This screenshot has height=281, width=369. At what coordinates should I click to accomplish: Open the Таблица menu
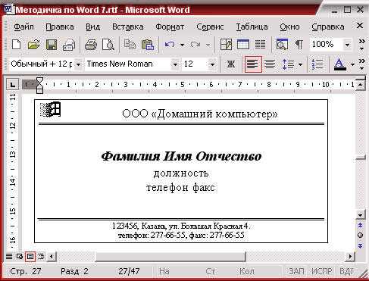tap(252, 27)
